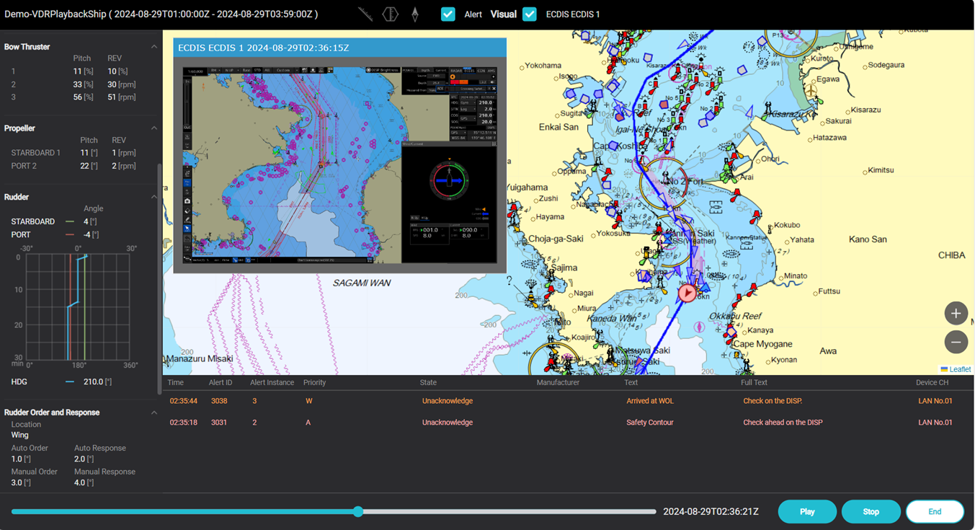Click the zoom in button on the map
Viewport: 975px width, 530px height.
(x=956, y=313)
